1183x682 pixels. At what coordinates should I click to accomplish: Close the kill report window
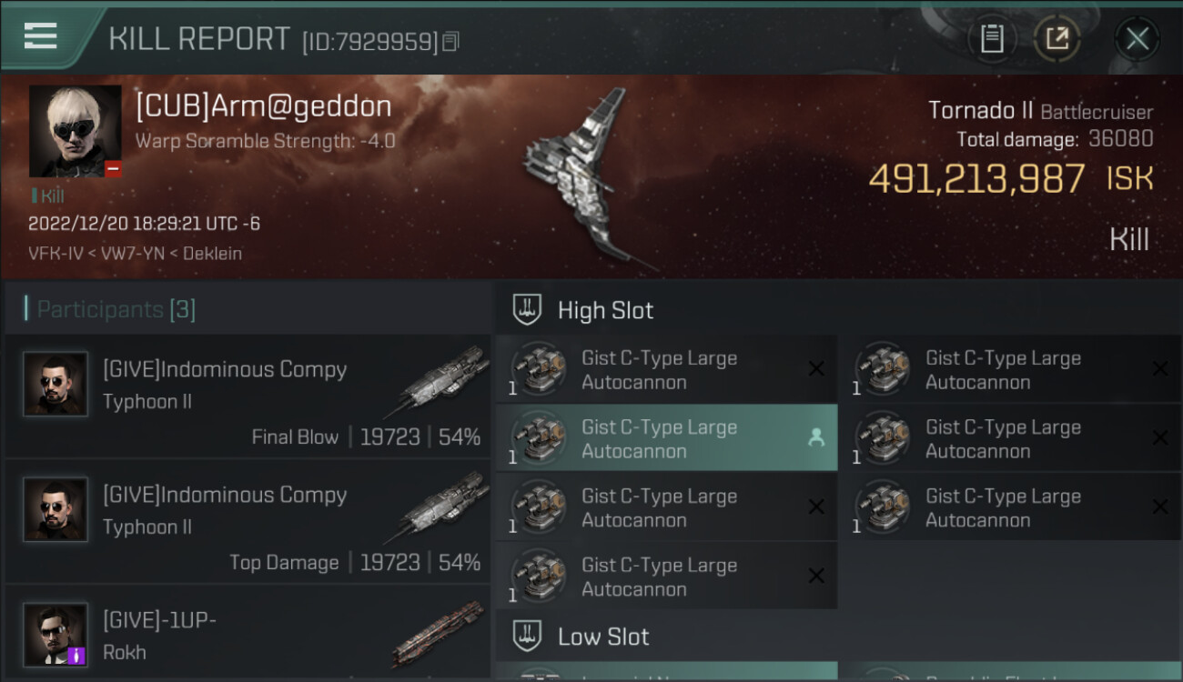(1137, 38)
